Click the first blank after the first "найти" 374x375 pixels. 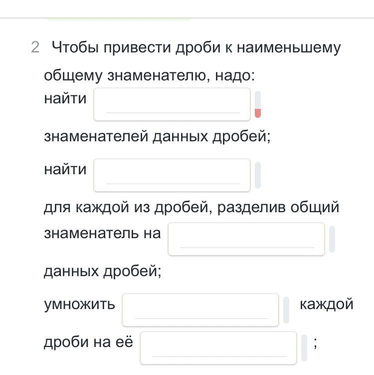pyautogui.click(x=172, y=104)
